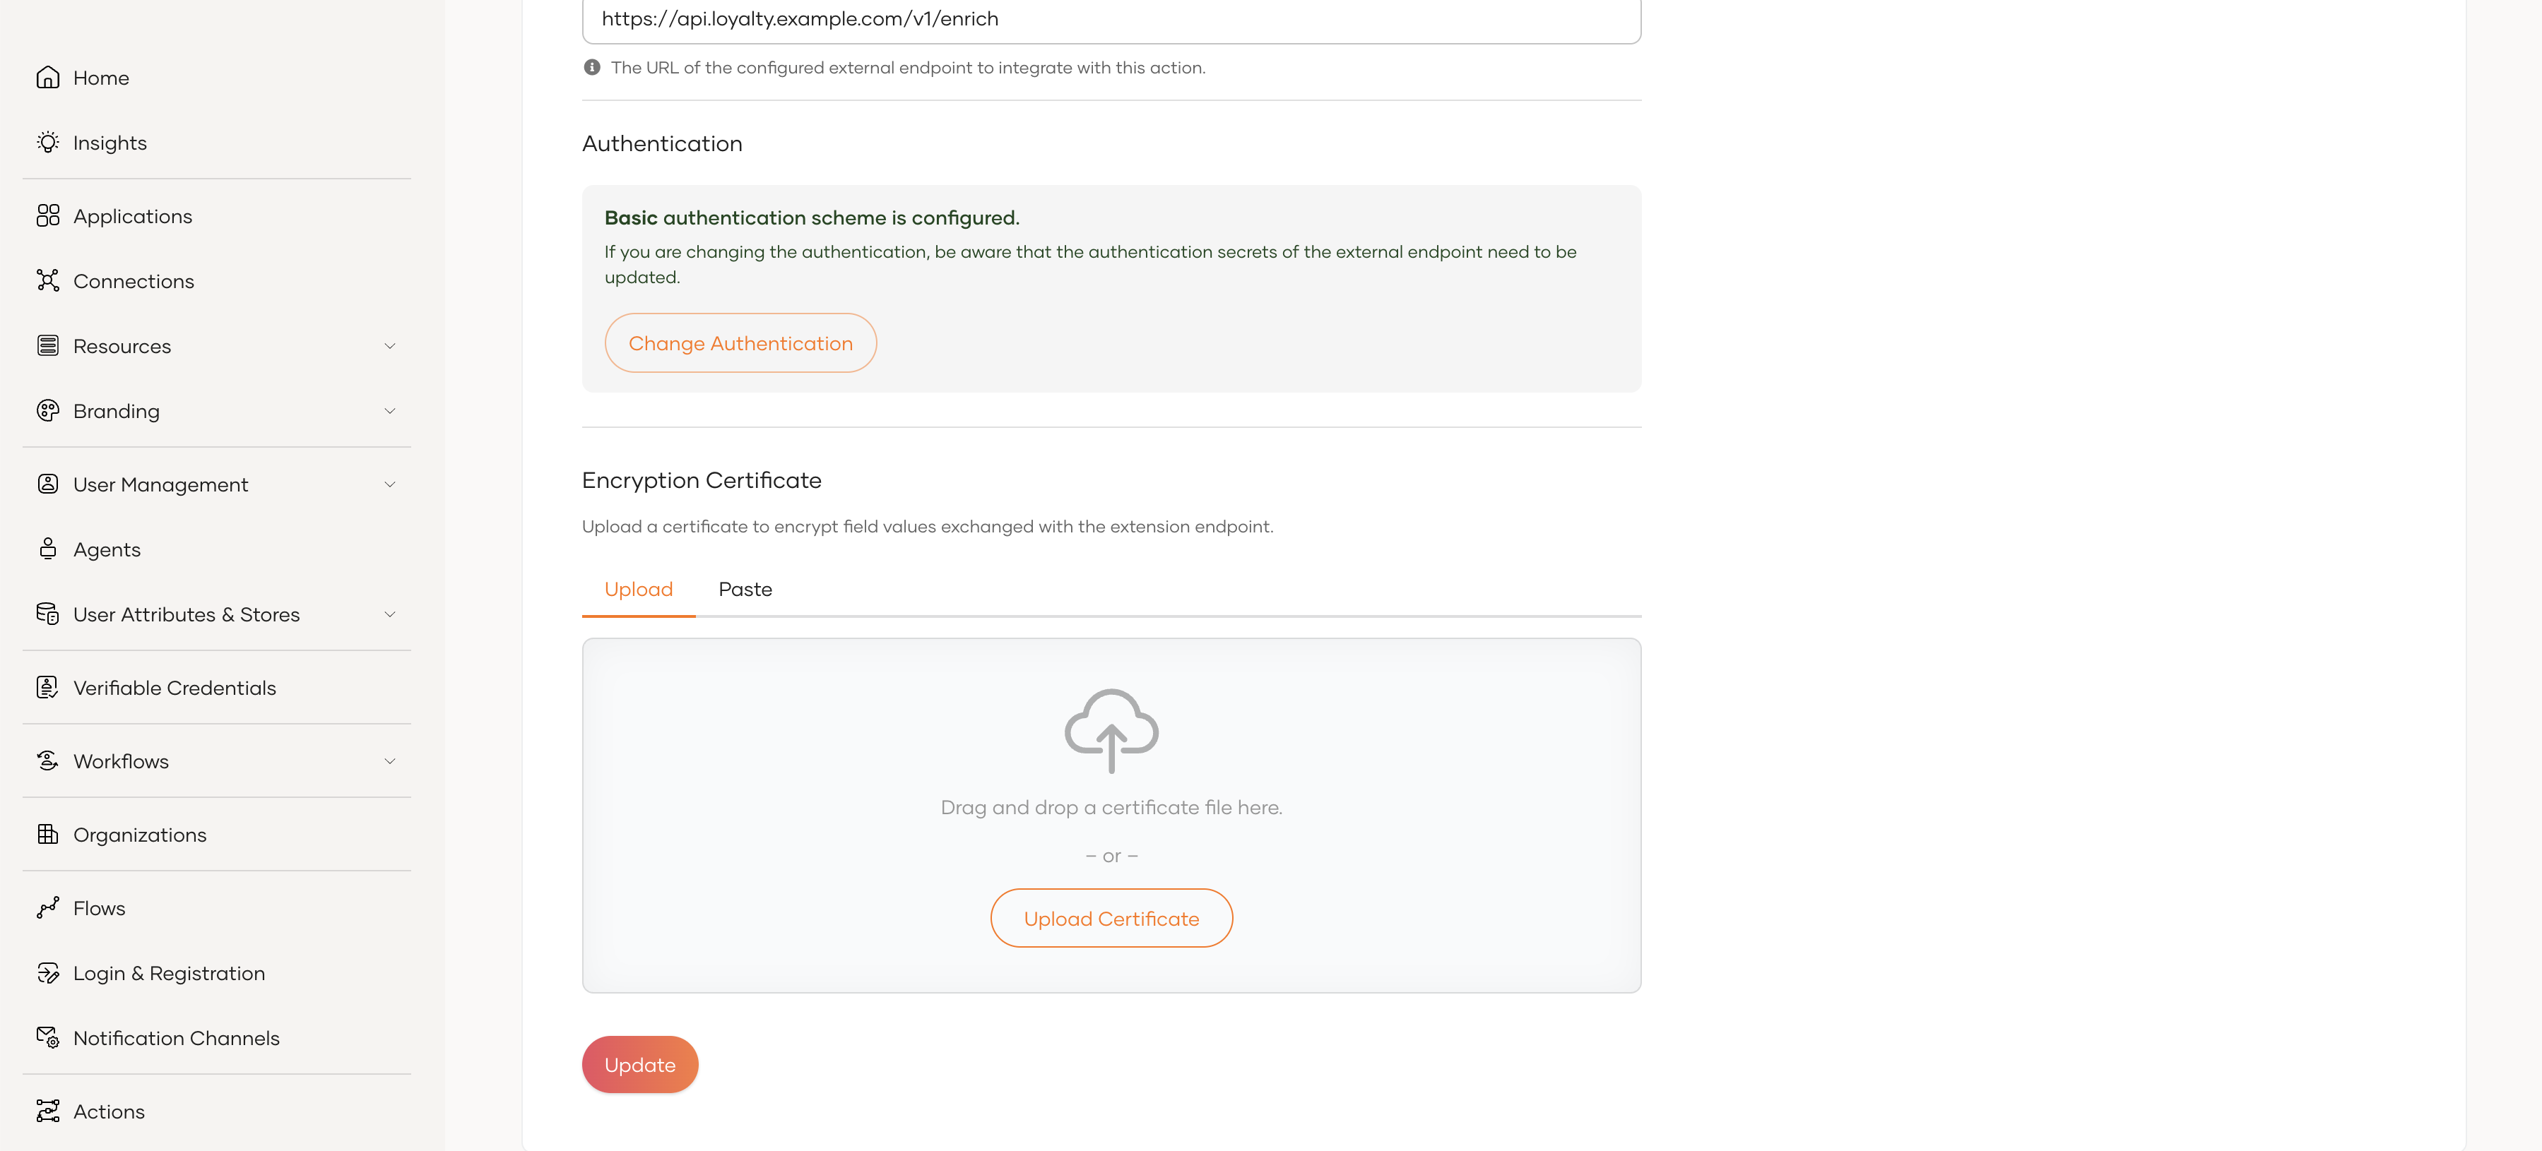Viewport: 2542px width, 1151px height.
Task: Open the Home icon in sidebar
Action: pyautogui.click(x=47, y=78)
